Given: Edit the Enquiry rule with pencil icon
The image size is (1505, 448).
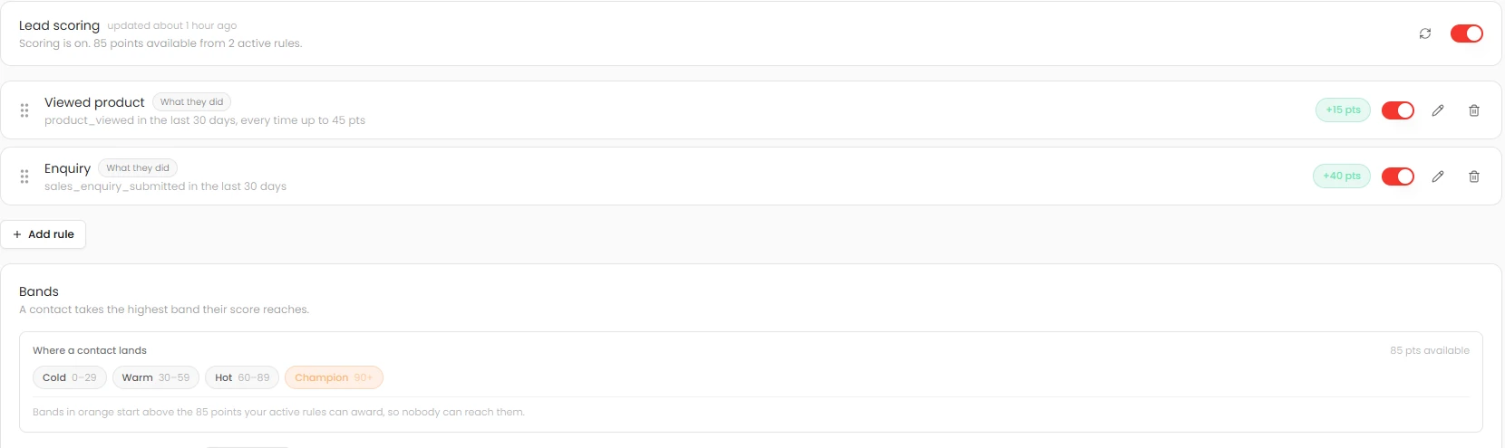Looking at the screenshot, I should click(1438, 176).
